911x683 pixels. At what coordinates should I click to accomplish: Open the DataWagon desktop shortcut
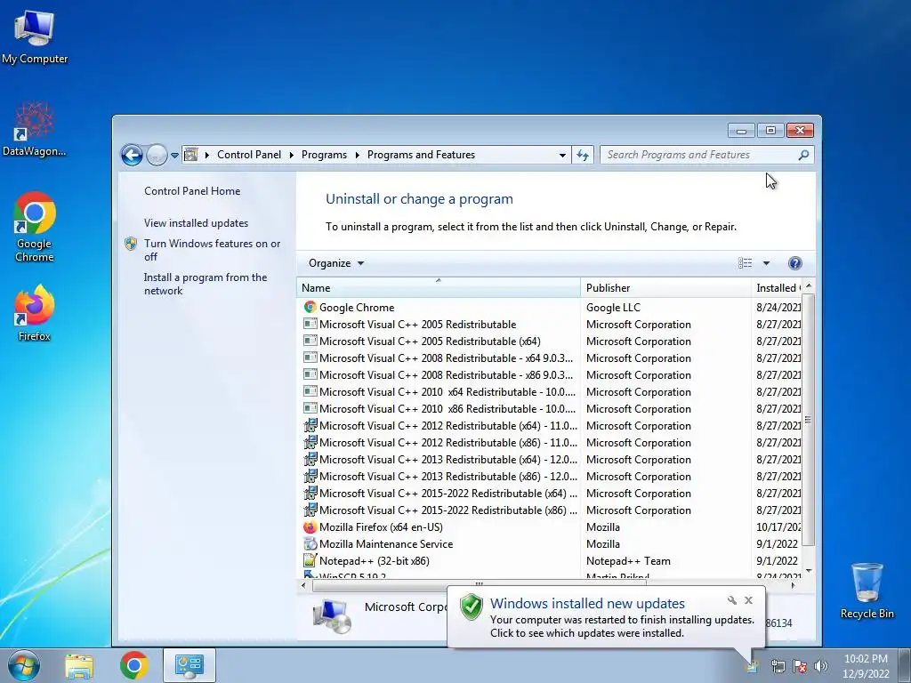point(35,129)
